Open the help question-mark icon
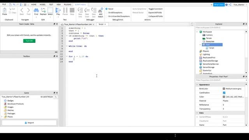Viewport: 249px width, 140px height. point(226,5)
